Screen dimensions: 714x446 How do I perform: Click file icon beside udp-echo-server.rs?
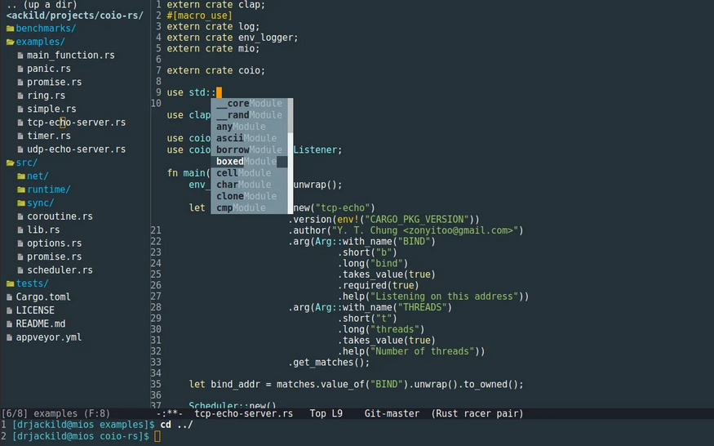pos(20,149)
